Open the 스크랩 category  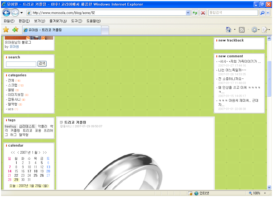tap(12, 85)
